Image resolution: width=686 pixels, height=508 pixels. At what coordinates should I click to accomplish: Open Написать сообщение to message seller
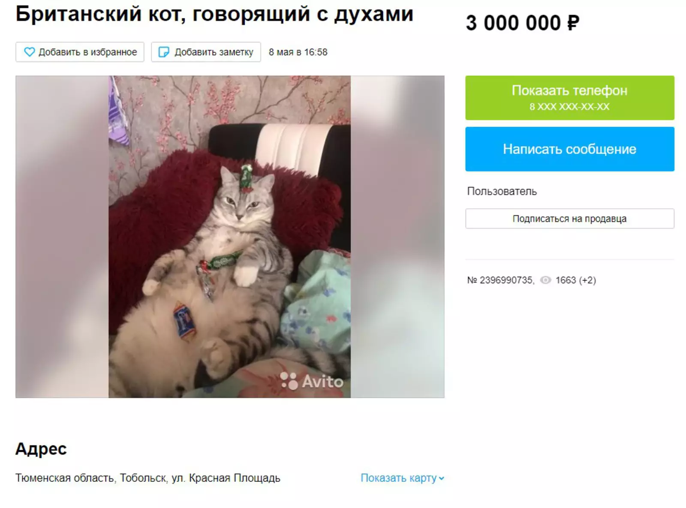click(x=570, y=149)
